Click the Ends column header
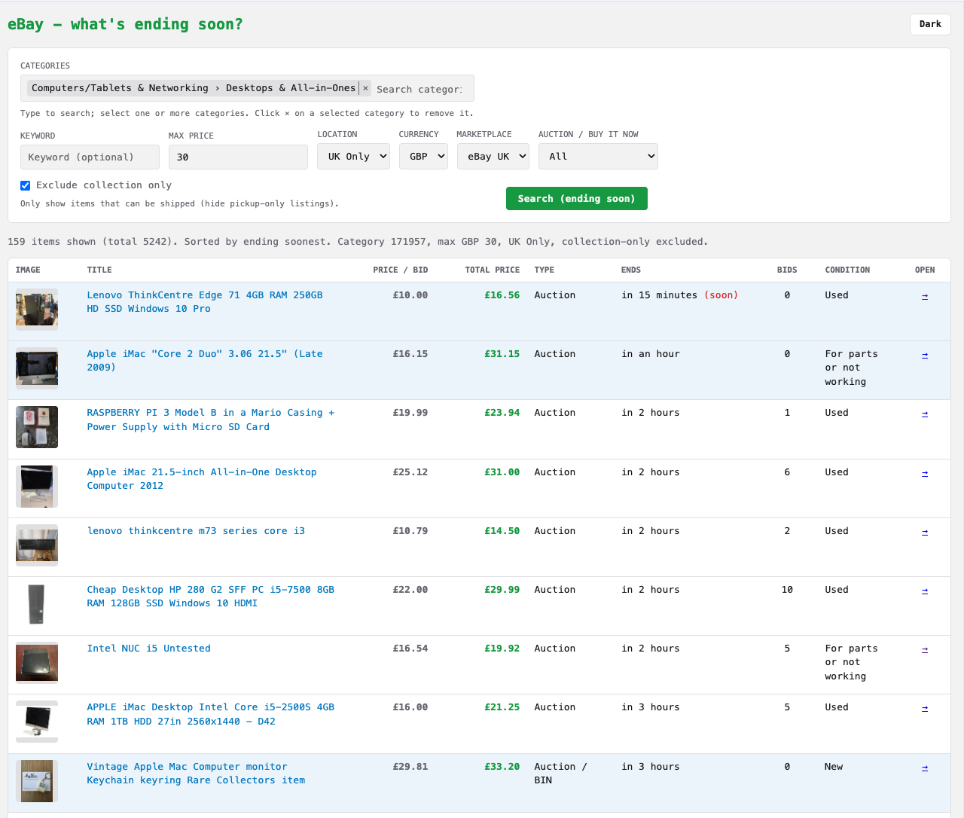 pos(630,270)
